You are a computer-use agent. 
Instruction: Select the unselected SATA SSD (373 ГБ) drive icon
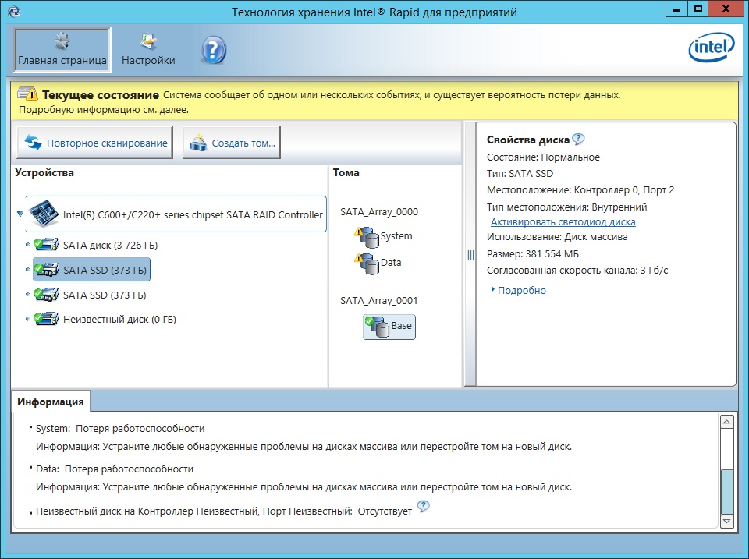click(46, 295)
